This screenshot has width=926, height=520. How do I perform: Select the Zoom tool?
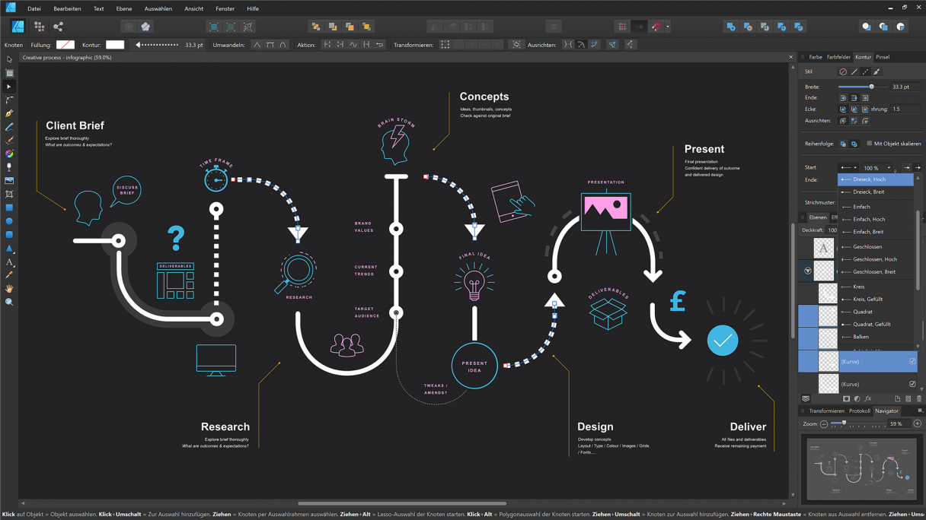tap(10, 302)
